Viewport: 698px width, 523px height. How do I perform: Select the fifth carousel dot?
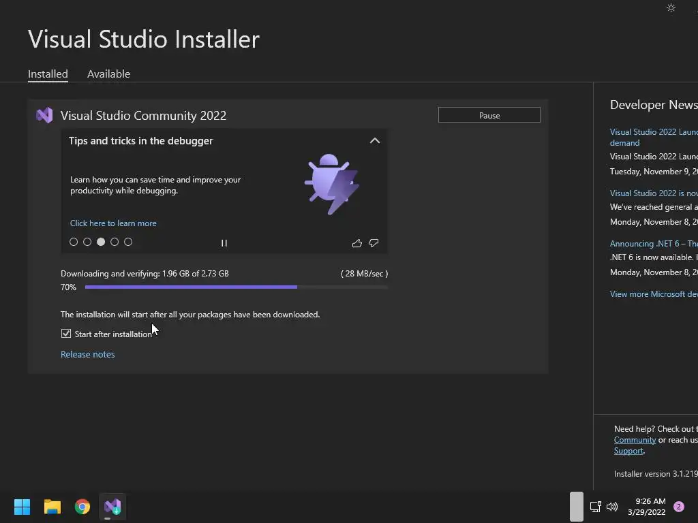(x=128, y=242)
